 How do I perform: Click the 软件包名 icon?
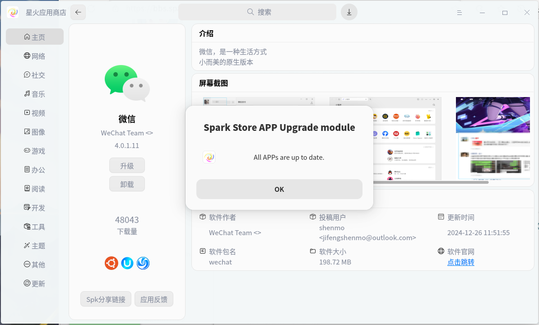click(203, 251)
